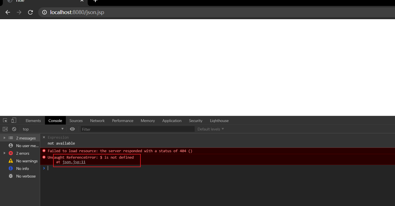Click the ReferenceError red error icon
395x206 pixels.
pos(44,157)
